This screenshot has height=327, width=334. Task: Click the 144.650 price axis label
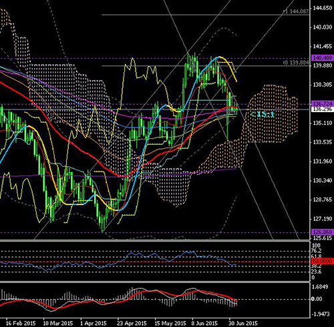[x=323, y=8]
